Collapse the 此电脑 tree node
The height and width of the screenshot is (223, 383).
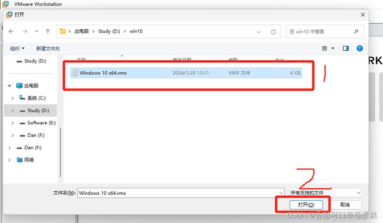tap(9, 86)
